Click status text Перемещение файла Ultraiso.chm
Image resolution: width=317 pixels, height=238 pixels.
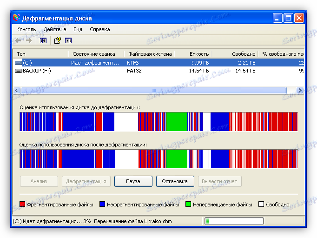pos(133,221)
